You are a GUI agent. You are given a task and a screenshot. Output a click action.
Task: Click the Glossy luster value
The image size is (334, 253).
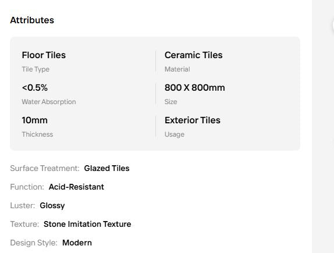click(52, 205)
